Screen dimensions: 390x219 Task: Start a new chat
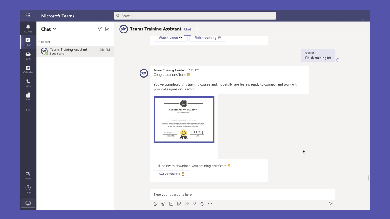point(107,29)
